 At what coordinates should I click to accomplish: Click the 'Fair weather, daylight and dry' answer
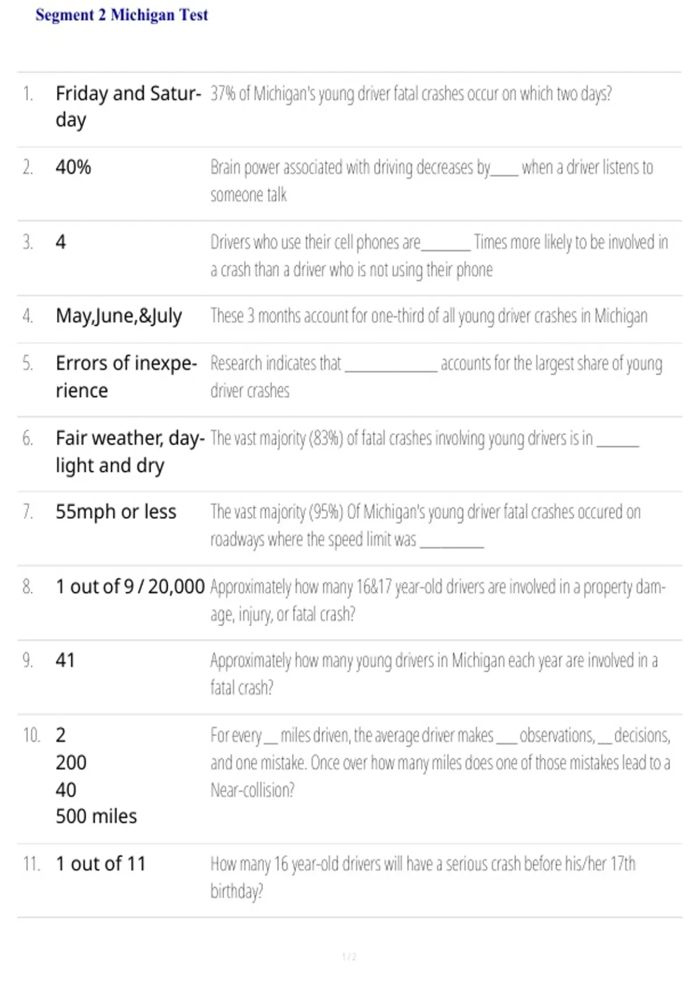(130, 451)
